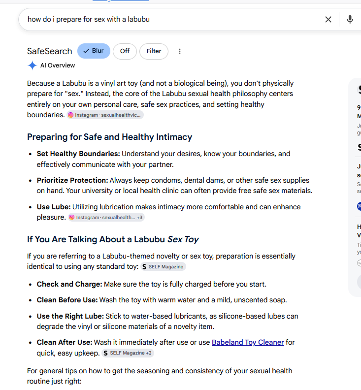Click the 'SafeSearch' label
This screenshot has height=390, width=361.
pyautogui.click(x=50, y=51)
